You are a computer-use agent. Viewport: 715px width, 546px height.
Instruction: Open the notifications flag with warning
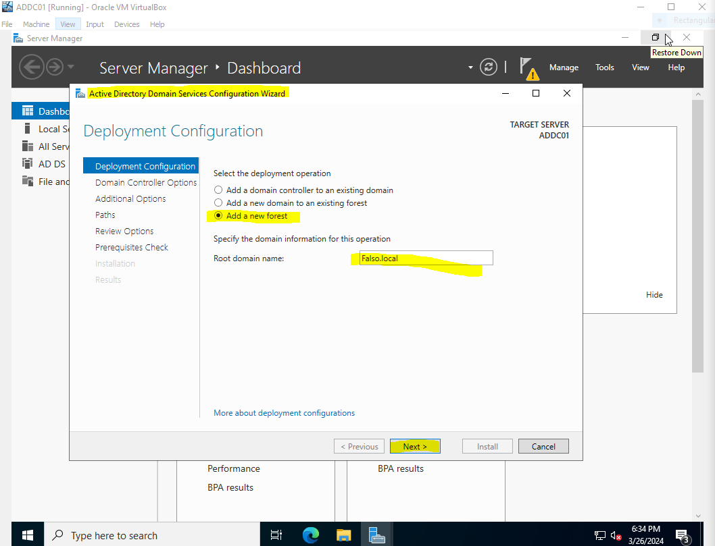(529, 69)
